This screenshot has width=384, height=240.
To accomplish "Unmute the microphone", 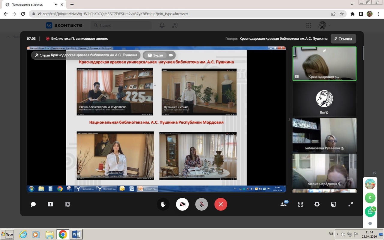I will (x=202, y=204).
